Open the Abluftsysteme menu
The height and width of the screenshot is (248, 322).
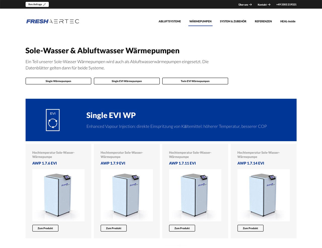[x=170, y=21]
